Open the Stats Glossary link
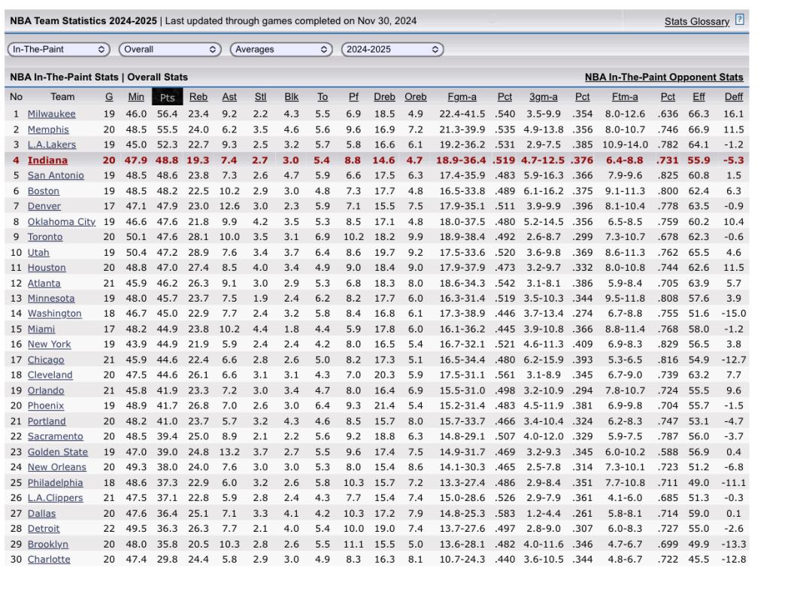Screen dimensions: 812x607 [x=696, y=22]
